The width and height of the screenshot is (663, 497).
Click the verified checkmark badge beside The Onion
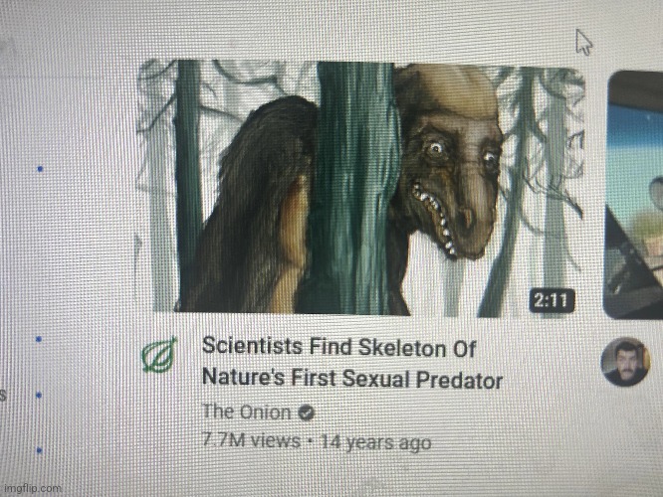click(x=307, y=413)
